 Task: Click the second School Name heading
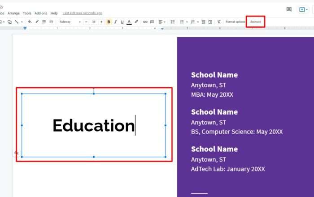214,112
